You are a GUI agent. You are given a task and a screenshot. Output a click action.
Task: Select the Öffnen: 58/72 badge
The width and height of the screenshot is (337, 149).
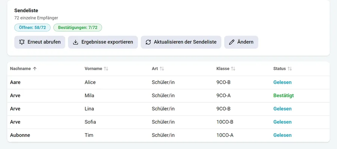point(33,27)
